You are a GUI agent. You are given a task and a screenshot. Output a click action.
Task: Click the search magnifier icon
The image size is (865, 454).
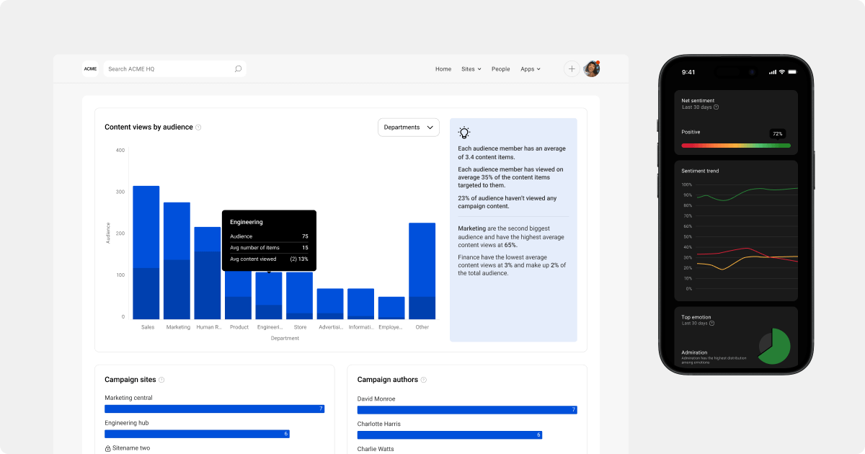click(238, 69)
